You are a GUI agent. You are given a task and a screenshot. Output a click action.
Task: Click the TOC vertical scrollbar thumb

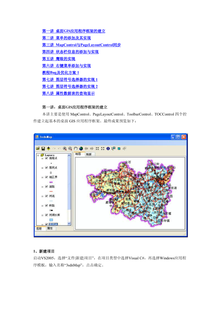69,183
